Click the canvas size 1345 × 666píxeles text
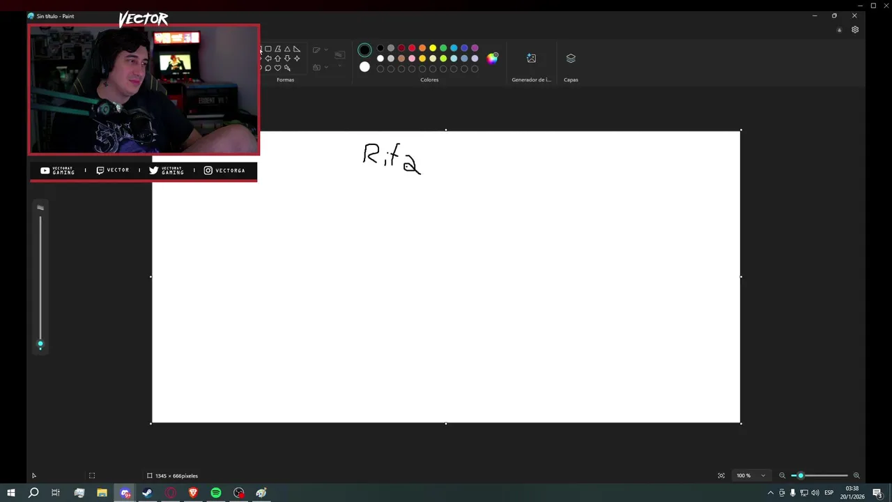 click(177, 476)
